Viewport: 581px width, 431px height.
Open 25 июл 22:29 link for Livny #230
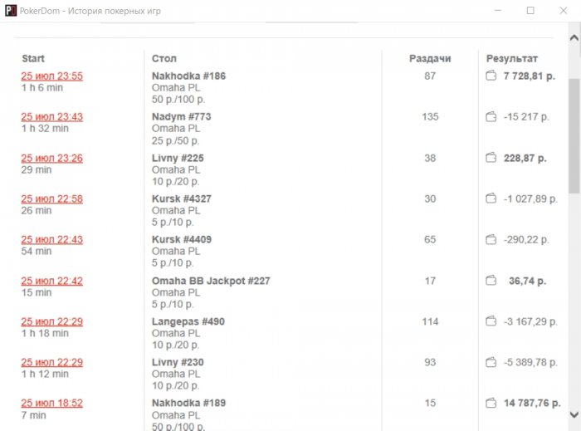pyautogui.click(x=51, y=362)
